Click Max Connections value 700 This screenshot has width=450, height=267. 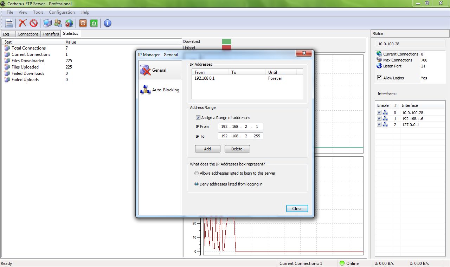424,60
